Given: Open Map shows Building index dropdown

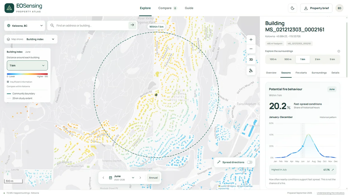Looking at the screenshot, I should tap(31, 39).
